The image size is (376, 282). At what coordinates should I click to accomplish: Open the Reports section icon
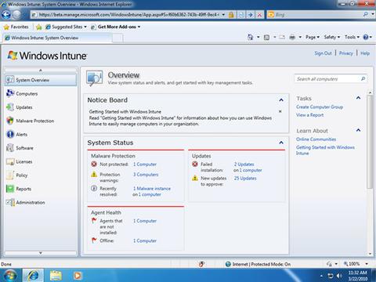tap(10, 189)
